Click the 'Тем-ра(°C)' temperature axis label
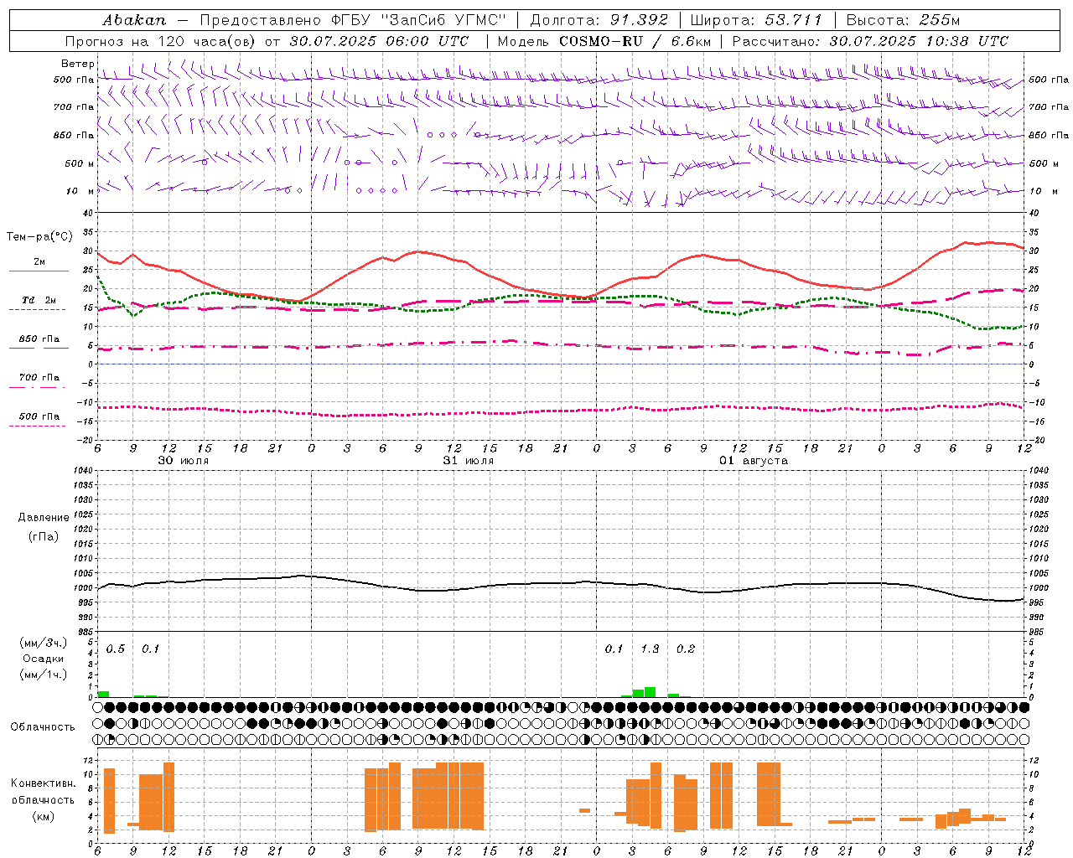1073x858 pixels. click(x=39, y=237)
